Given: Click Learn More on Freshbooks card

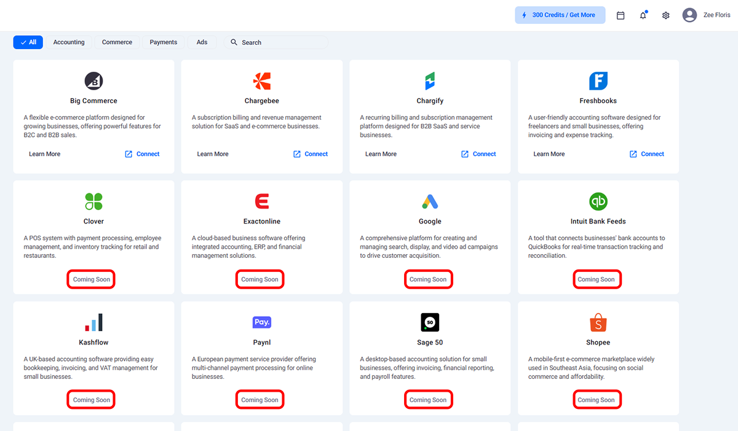Looking at the screenshot, I should pos(549,154).
